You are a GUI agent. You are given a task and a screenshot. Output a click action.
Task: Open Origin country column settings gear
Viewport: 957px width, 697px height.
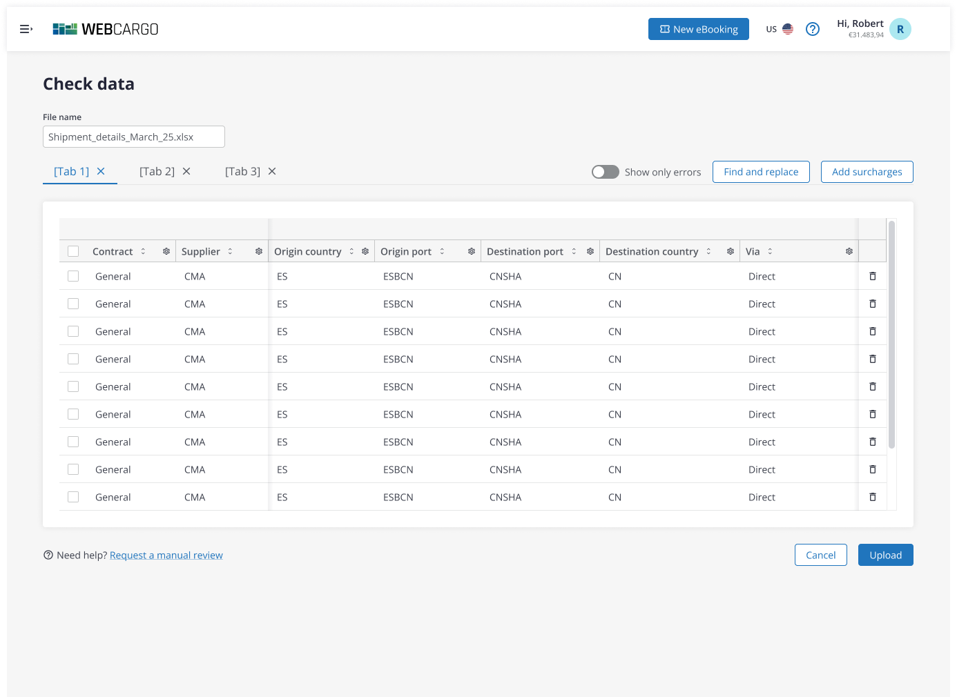click(x=365, y=251)
